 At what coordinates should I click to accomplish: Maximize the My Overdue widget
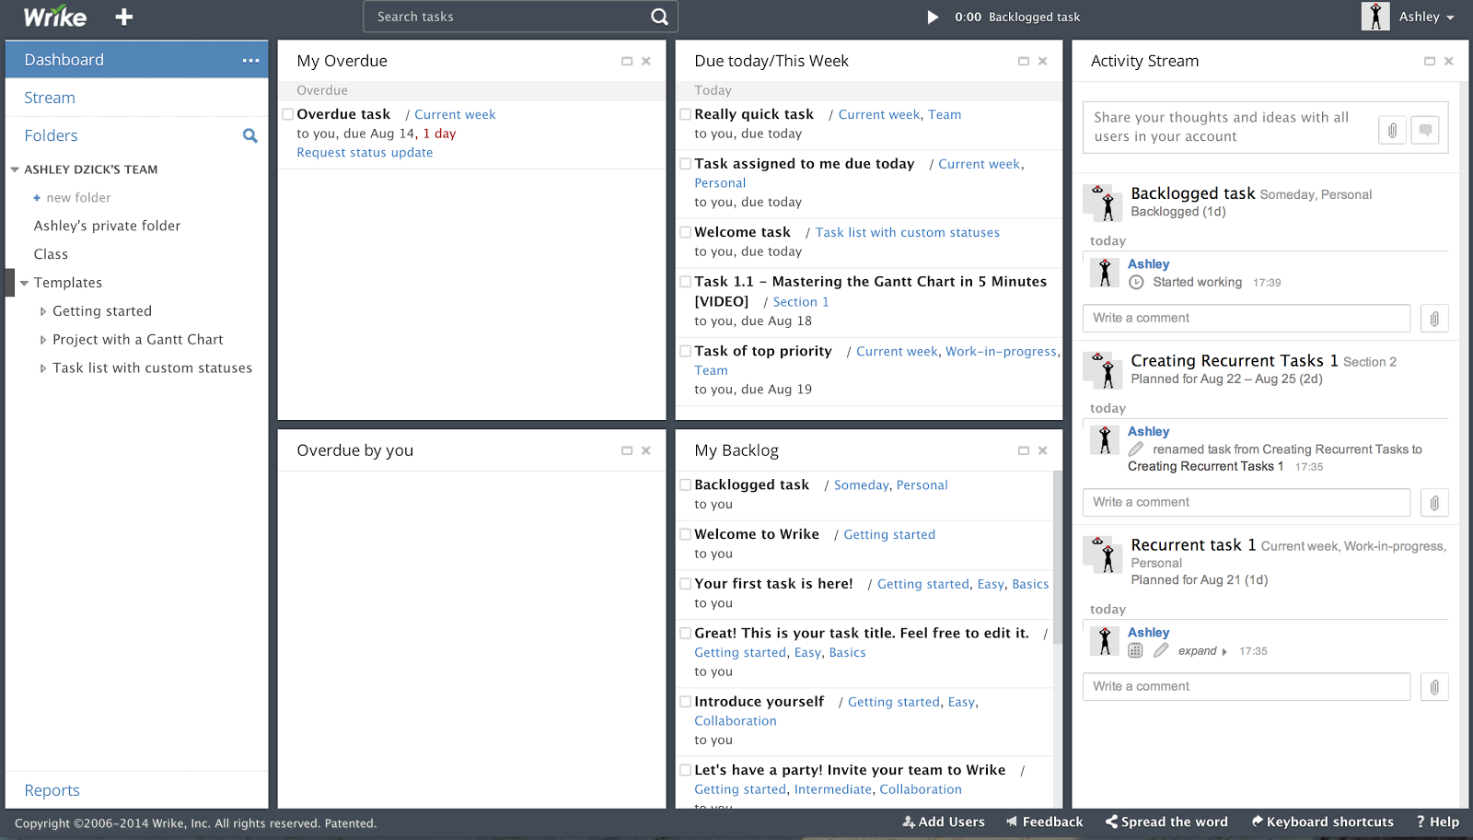tap(627, 61)
